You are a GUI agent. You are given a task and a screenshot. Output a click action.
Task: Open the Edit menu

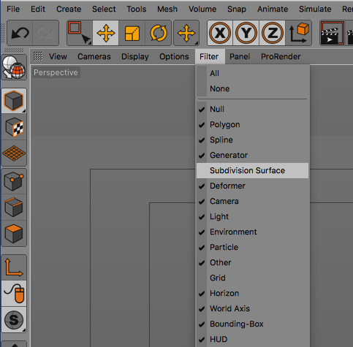pyautogui.click(x=38, y=9)
